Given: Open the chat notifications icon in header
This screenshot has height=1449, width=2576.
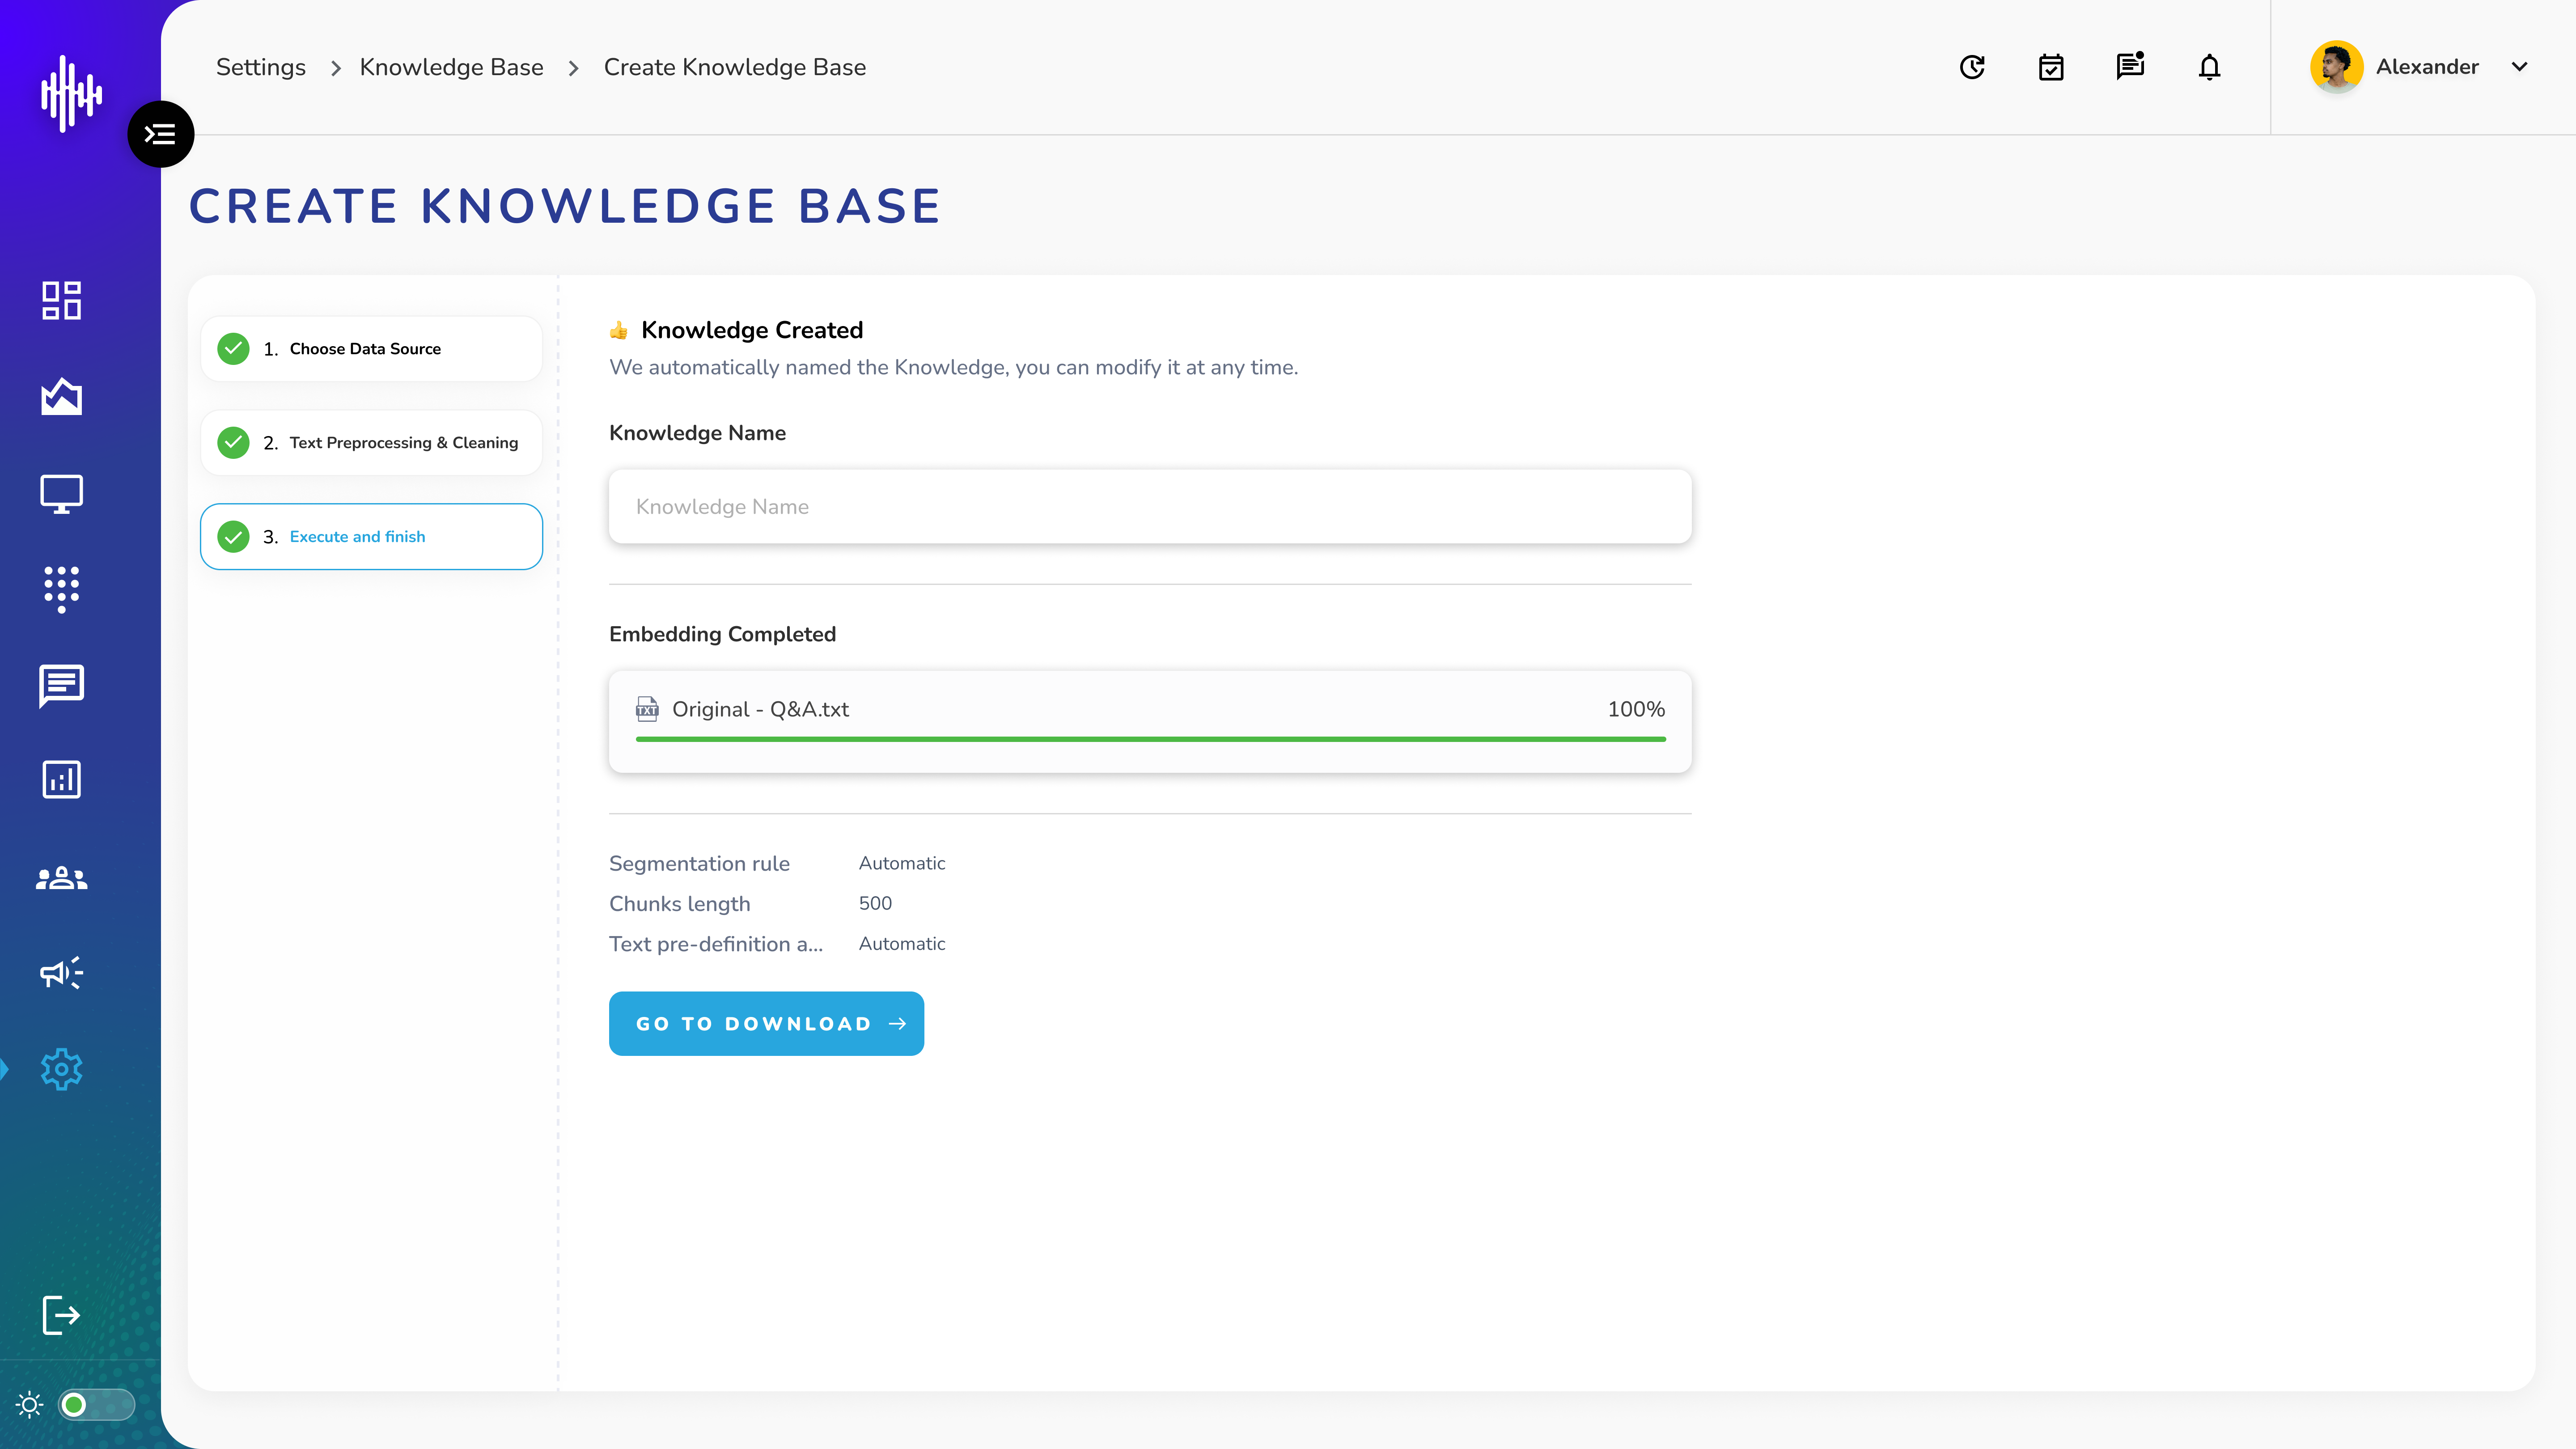Looking at the screenshot, I should (2130, 66).
